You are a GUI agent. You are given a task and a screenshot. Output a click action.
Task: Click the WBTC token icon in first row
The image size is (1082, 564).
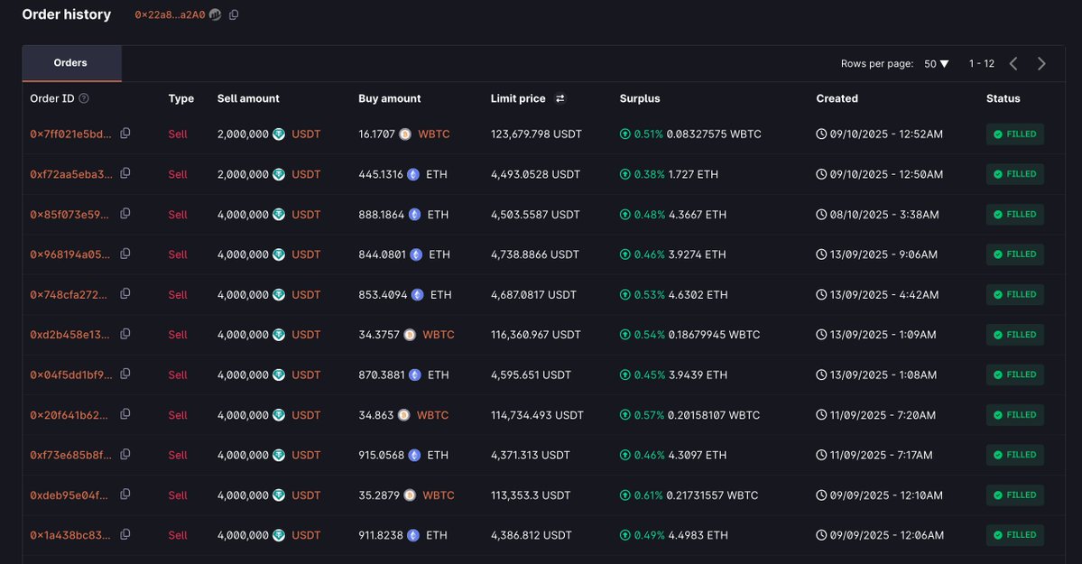coord(405,134)
